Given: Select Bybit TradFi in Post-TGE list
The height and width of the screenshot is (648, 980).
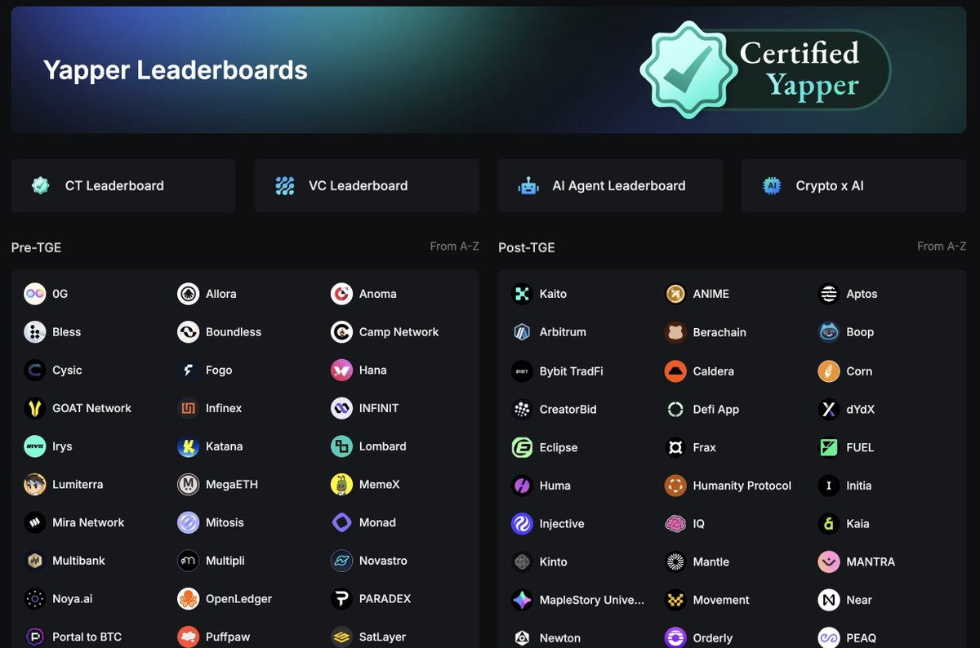Looking at the screenshot, I should coord(557,371).
